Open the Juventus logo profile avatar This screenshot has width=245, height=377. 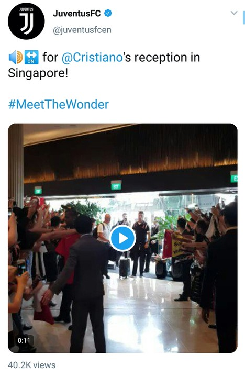tap(26, 21)
